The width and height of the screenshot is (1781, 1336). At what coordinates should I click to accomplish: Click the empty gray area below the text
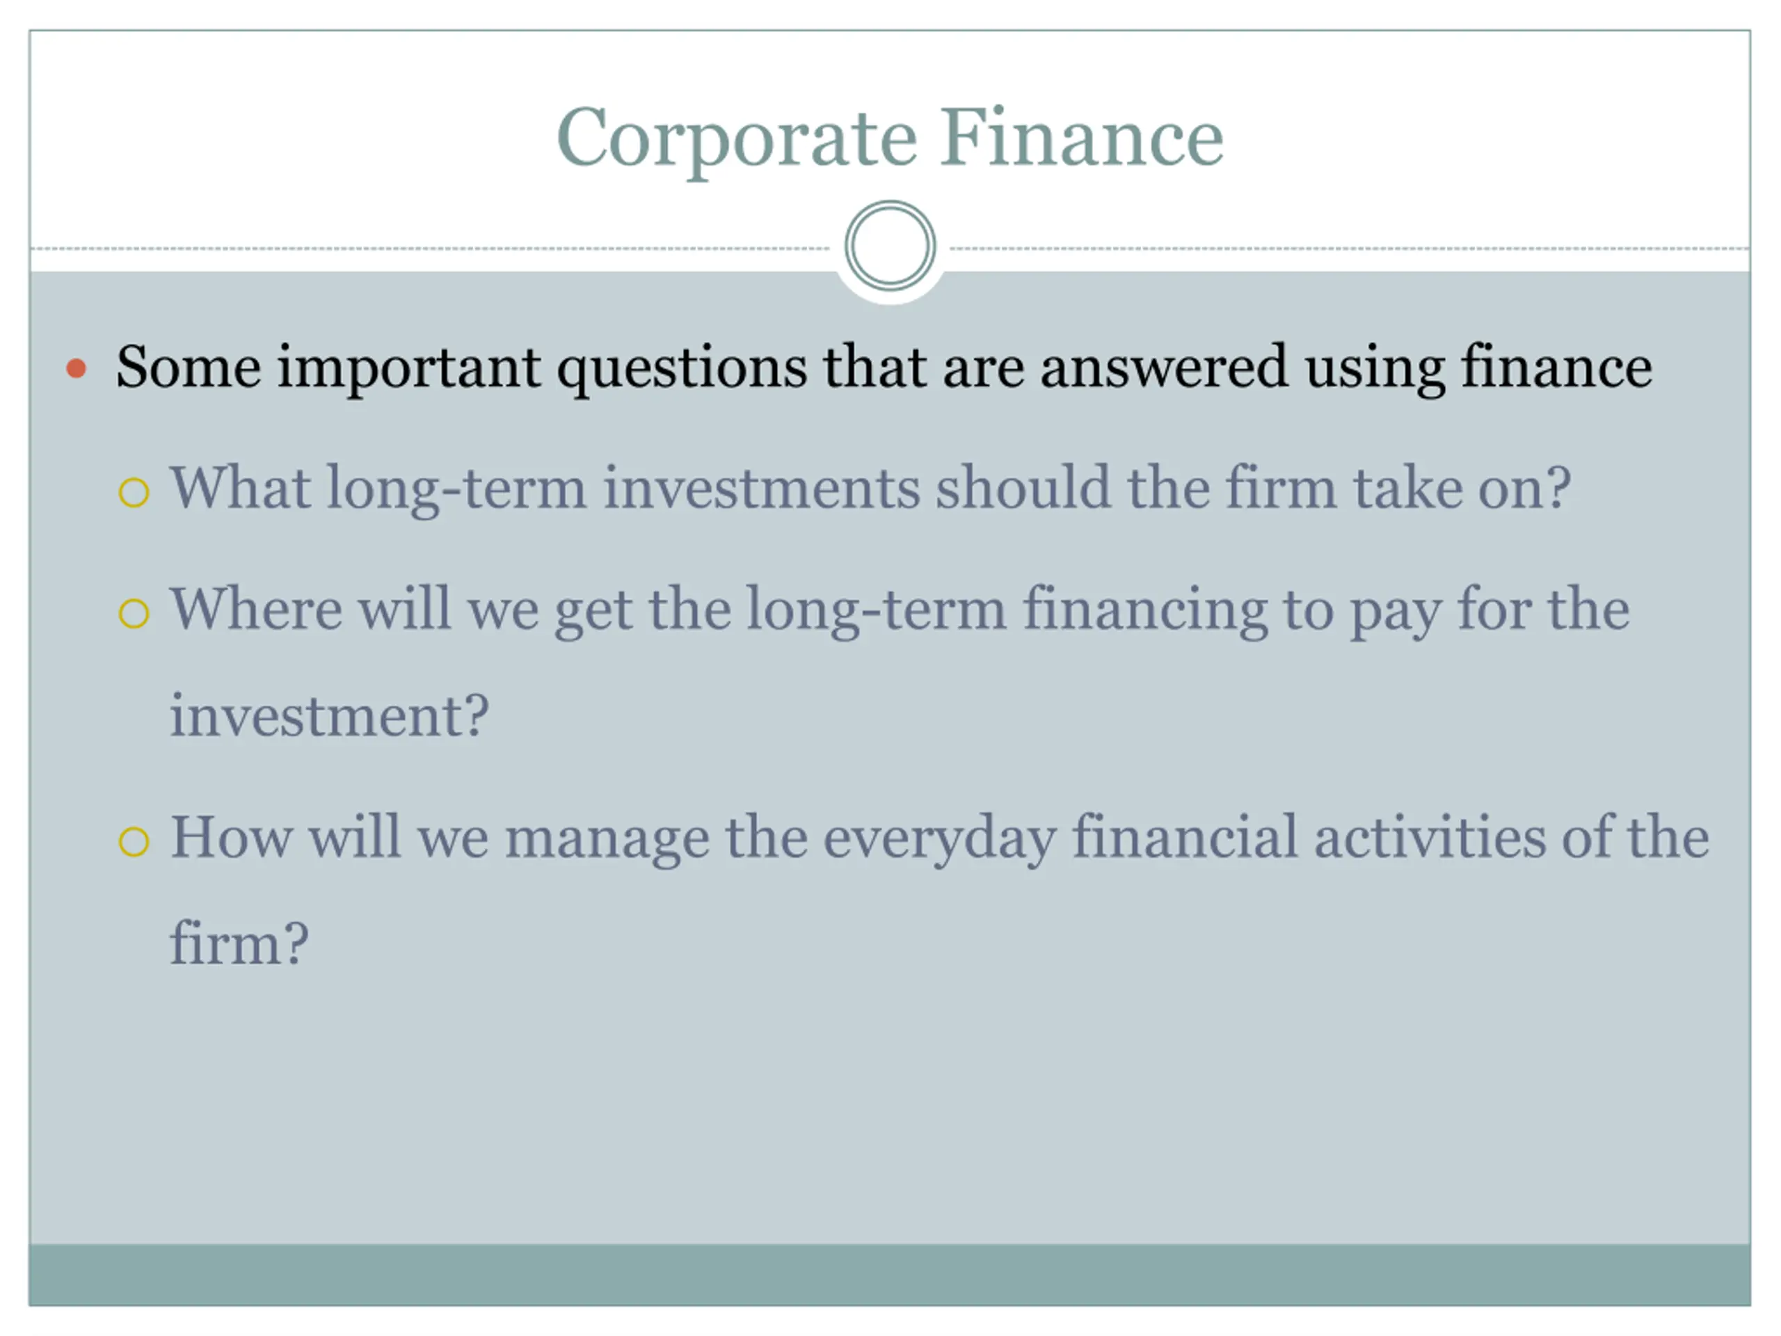tap(890, 1111)
